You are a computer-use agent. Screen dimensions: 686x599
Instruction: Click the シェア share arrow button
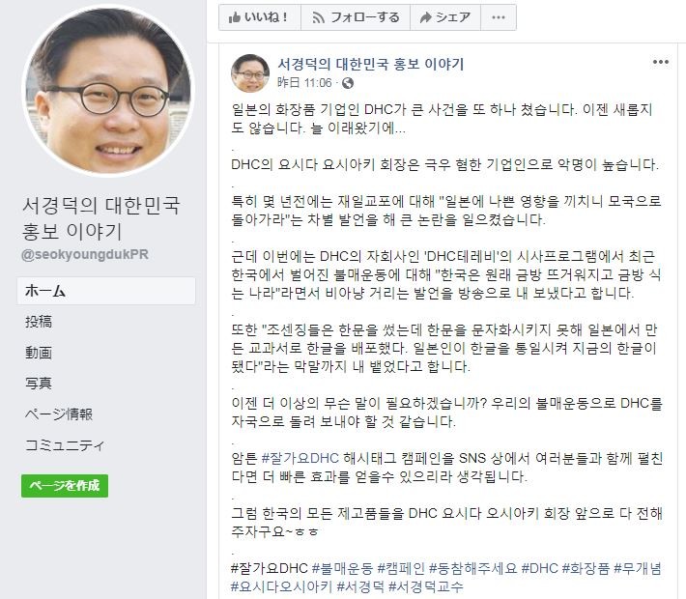tap(445, 17)
